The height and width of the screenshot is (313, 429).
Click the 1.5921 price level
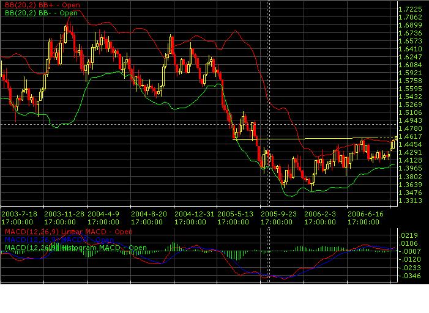[x=410, y=73]
